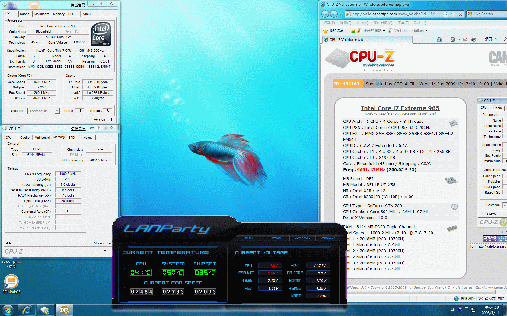Viewport: 507px width, 316px height.
Task: Click OPTION in the LANParty monitor
Action: [x=302, y=238]
